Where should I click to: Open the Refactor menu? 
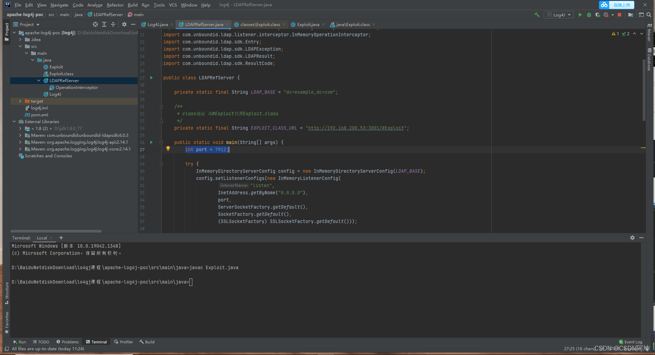coord(115,5)
